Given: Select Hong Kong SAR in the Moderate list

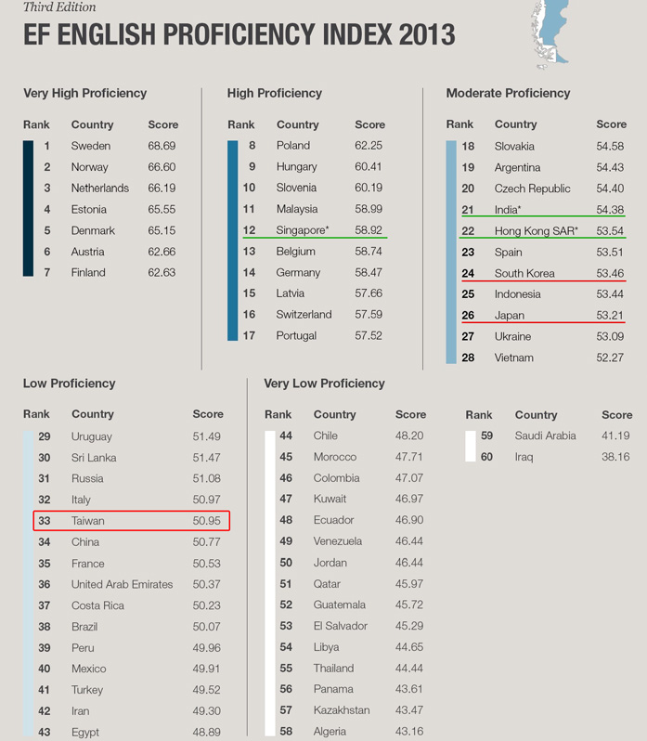Looking at the screenshot, I should 536,231.
